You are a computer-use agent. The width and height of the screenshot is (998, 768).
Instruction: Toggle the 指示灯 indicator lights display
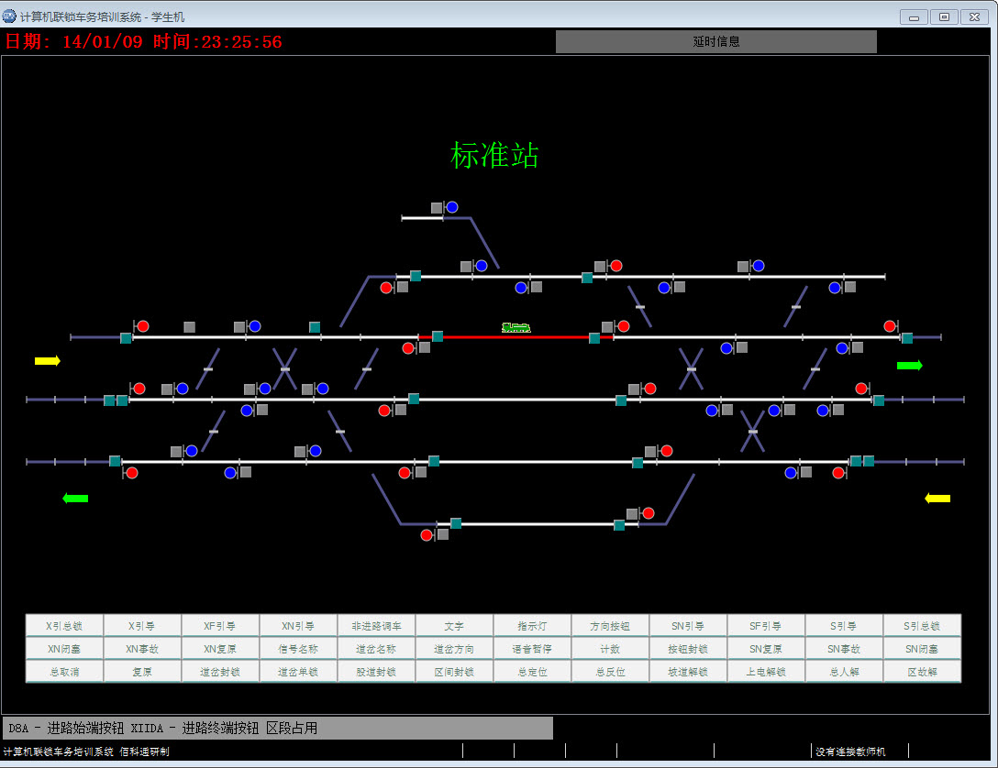(x=532, y=625)
